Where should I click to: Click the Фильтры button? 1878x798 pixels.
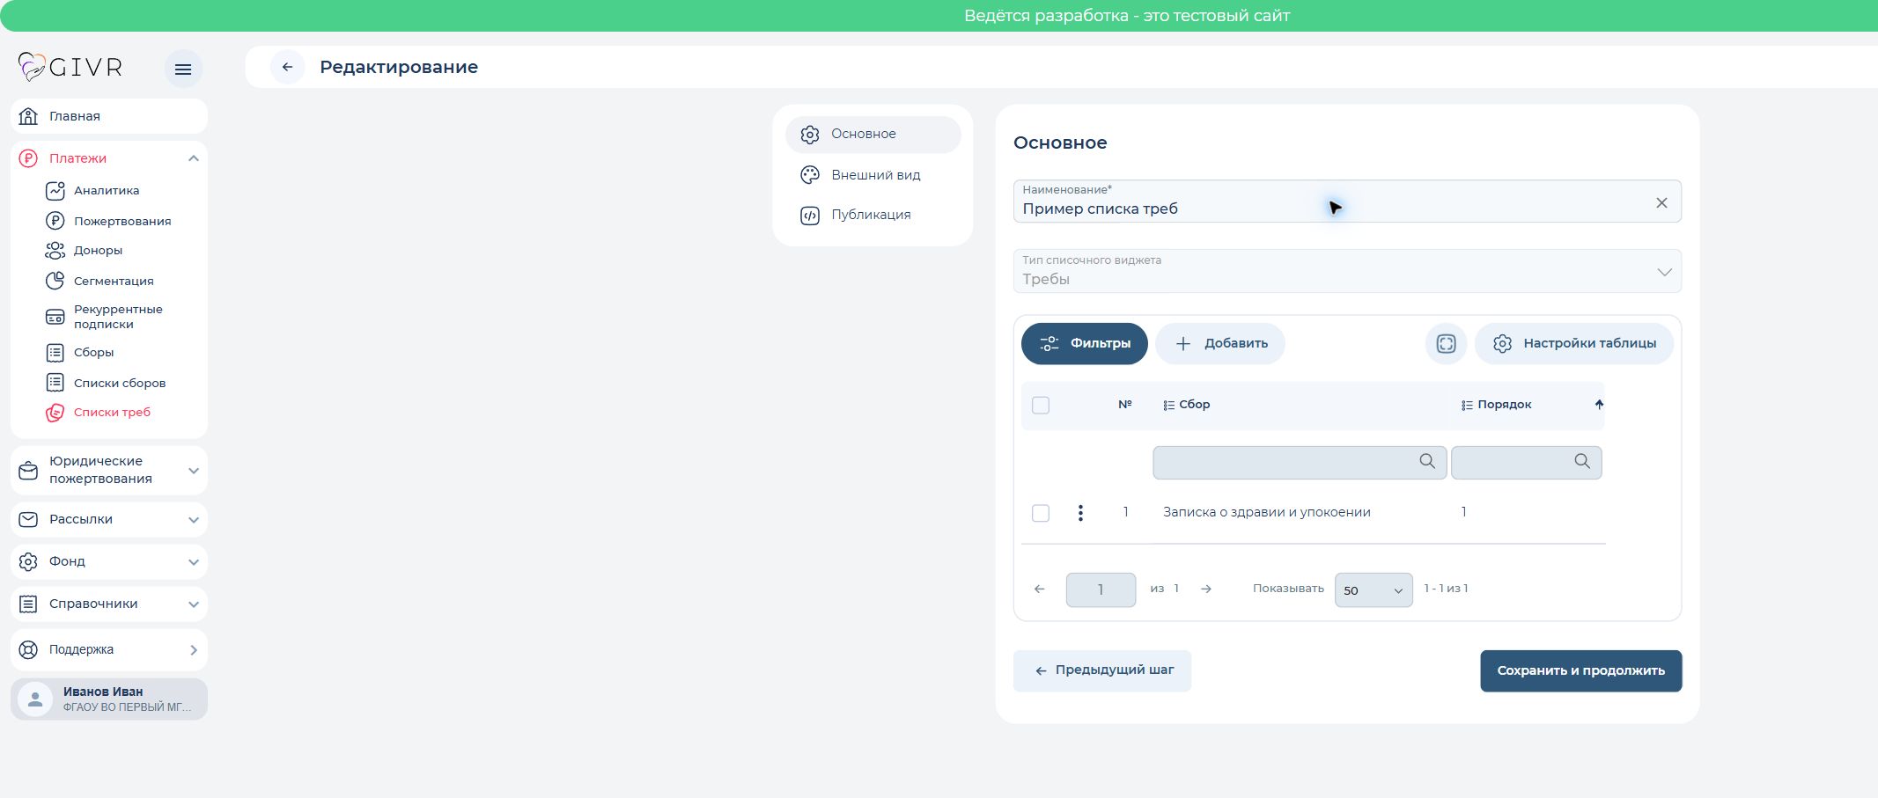[x=1085, y=344]
